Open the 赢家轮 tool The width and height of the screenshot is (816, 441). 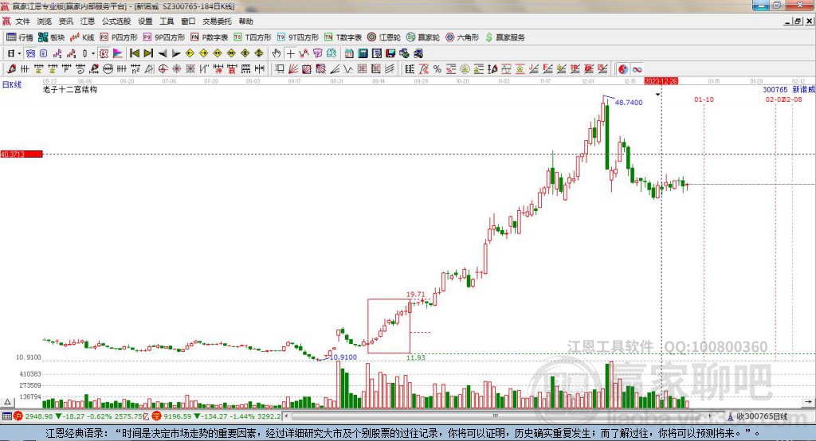pyautogui.click(x=422, y=37)
